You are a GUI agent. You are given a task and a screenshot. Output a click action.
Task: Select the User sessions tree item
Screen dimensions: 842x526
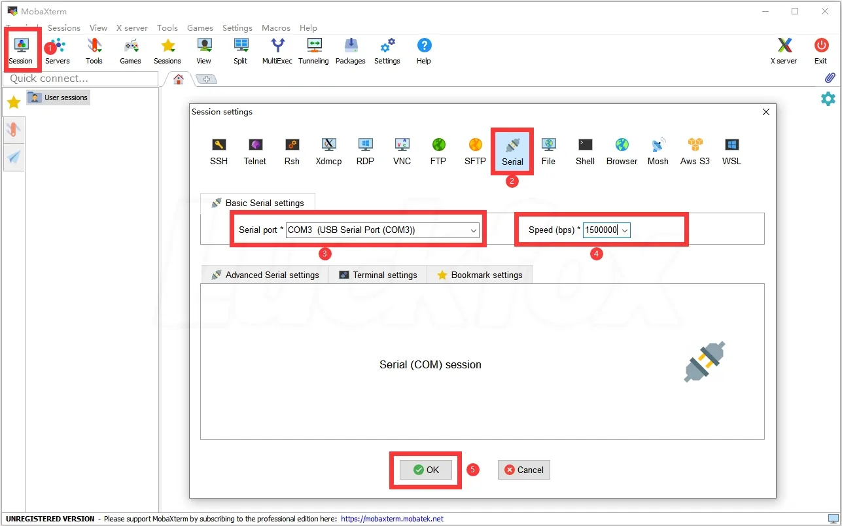pyautogui.click(x=58, y=97)
